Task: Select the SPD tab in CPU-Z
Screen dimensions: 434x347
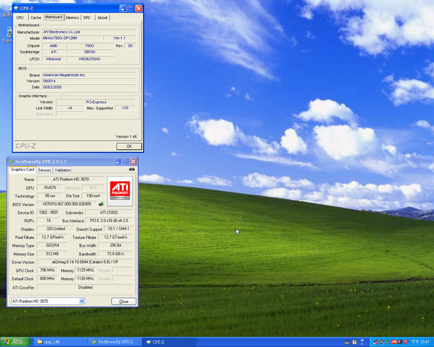Action: point(87,17)
